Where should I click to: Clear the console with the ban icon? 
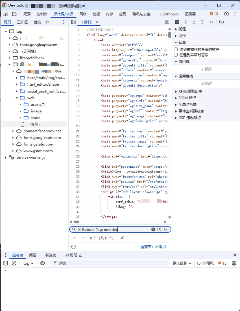click(x=14, y=263)
